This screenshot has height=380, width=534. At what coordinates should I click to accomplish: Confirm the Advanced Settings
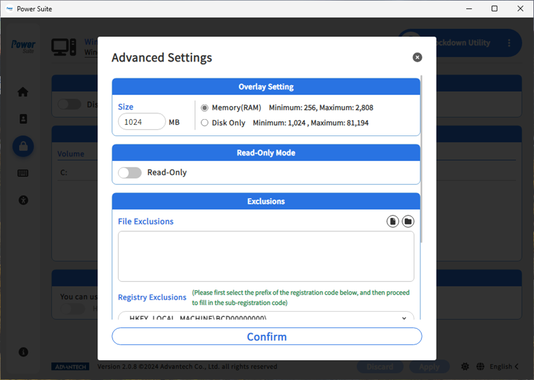click(266, 336)
